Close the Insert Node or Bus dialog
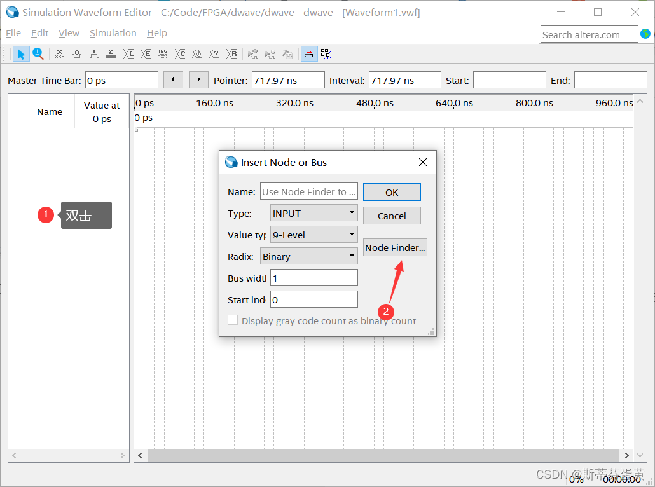The width and height of the screenshot is (655, 487). pos(423,163)
